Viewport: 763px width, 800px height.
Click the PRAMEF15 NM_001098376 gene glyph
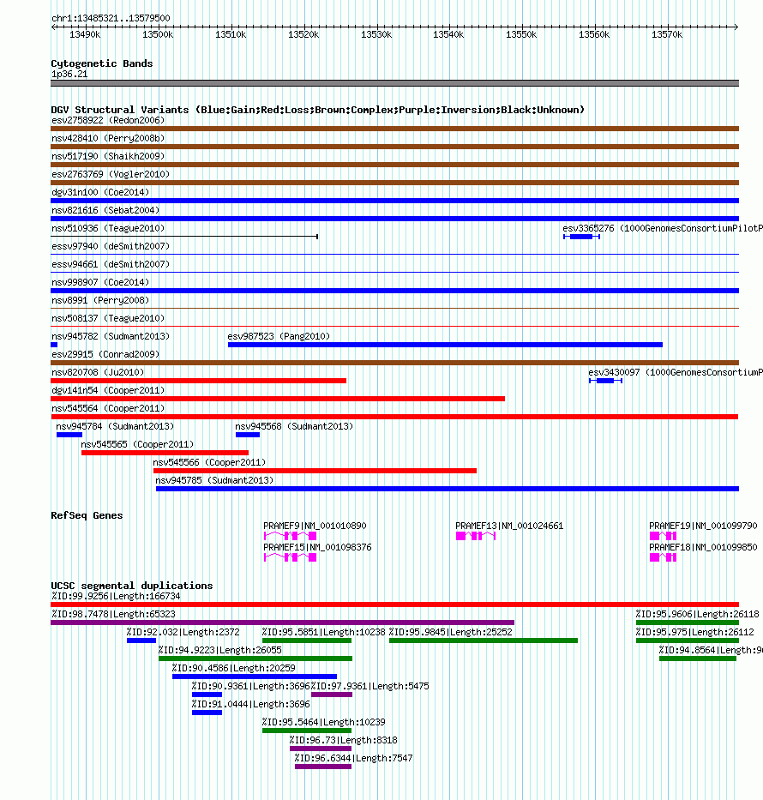pyautogui.click(x=291, y=557)
